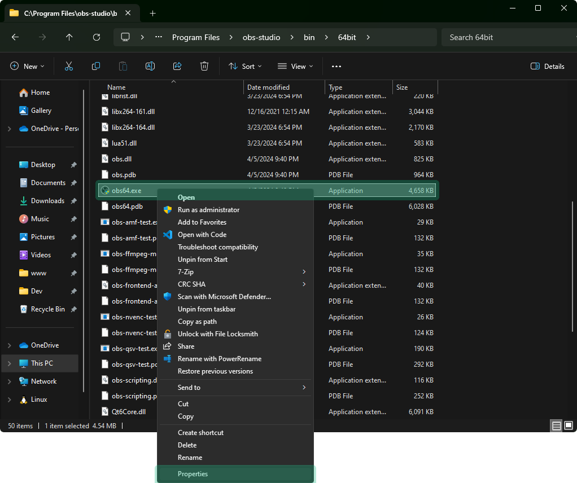Open the View dropdown

tap(295, 66)
